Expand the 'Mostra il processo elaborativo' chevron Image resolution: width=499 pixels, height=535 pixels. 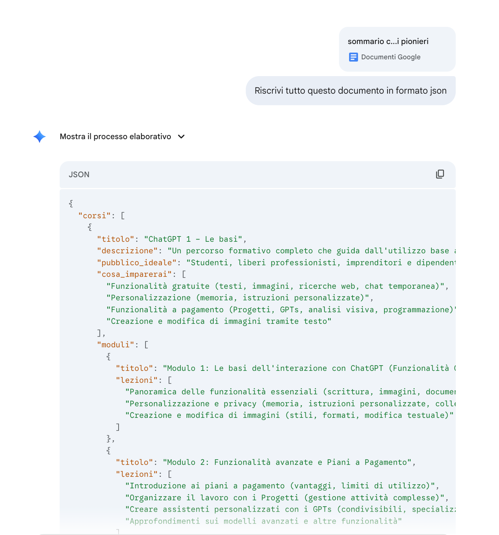181,137
